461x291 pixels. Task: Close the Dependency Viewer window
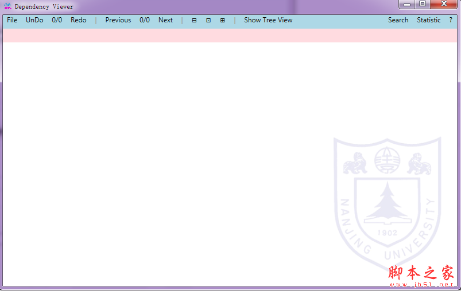pos(444,4)
